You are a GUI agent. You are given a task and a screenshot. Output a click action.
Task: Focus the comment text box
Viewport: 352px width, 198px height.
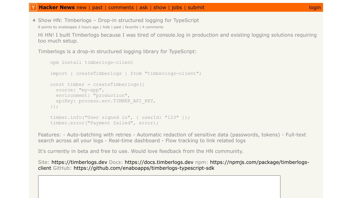click(x=159, y=187)
